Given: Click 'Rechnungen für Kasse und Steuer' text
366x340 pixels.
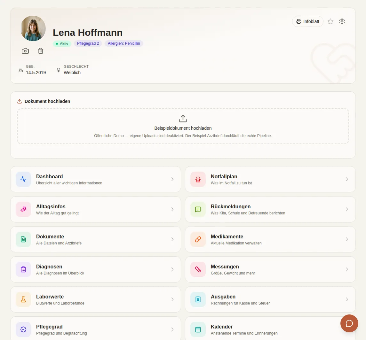Looking at the screenshot, I should [x=240, y=303].
